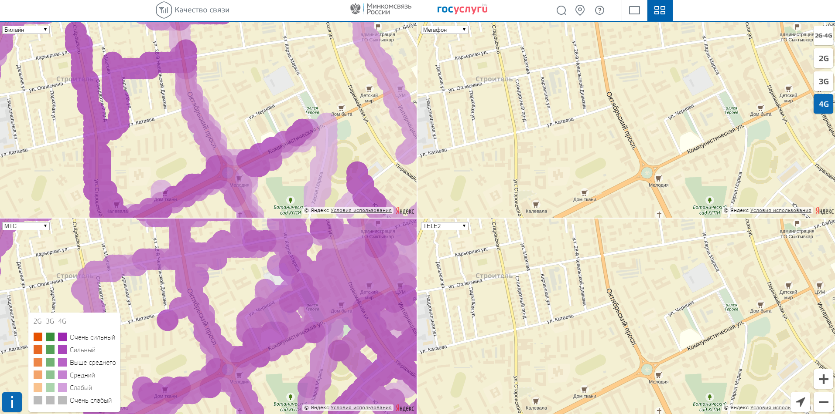Click the Яндекс logo in МТС map

[405, 408]
